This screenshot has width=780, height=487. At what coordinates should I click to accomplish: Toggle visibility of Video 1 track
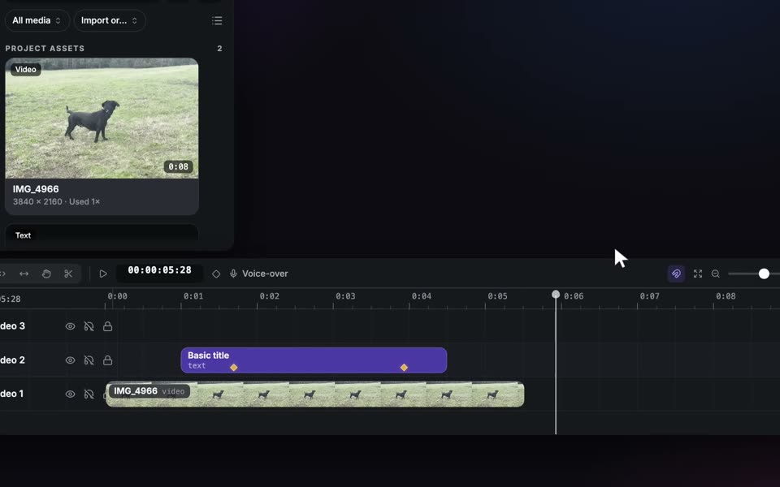(70, 394)
